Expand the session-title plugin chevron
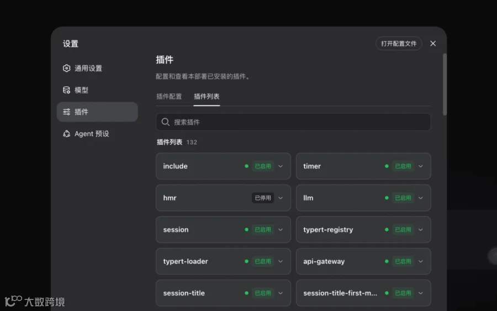Image resolution: width=497 pixels, height=311 pixels. 281,293
